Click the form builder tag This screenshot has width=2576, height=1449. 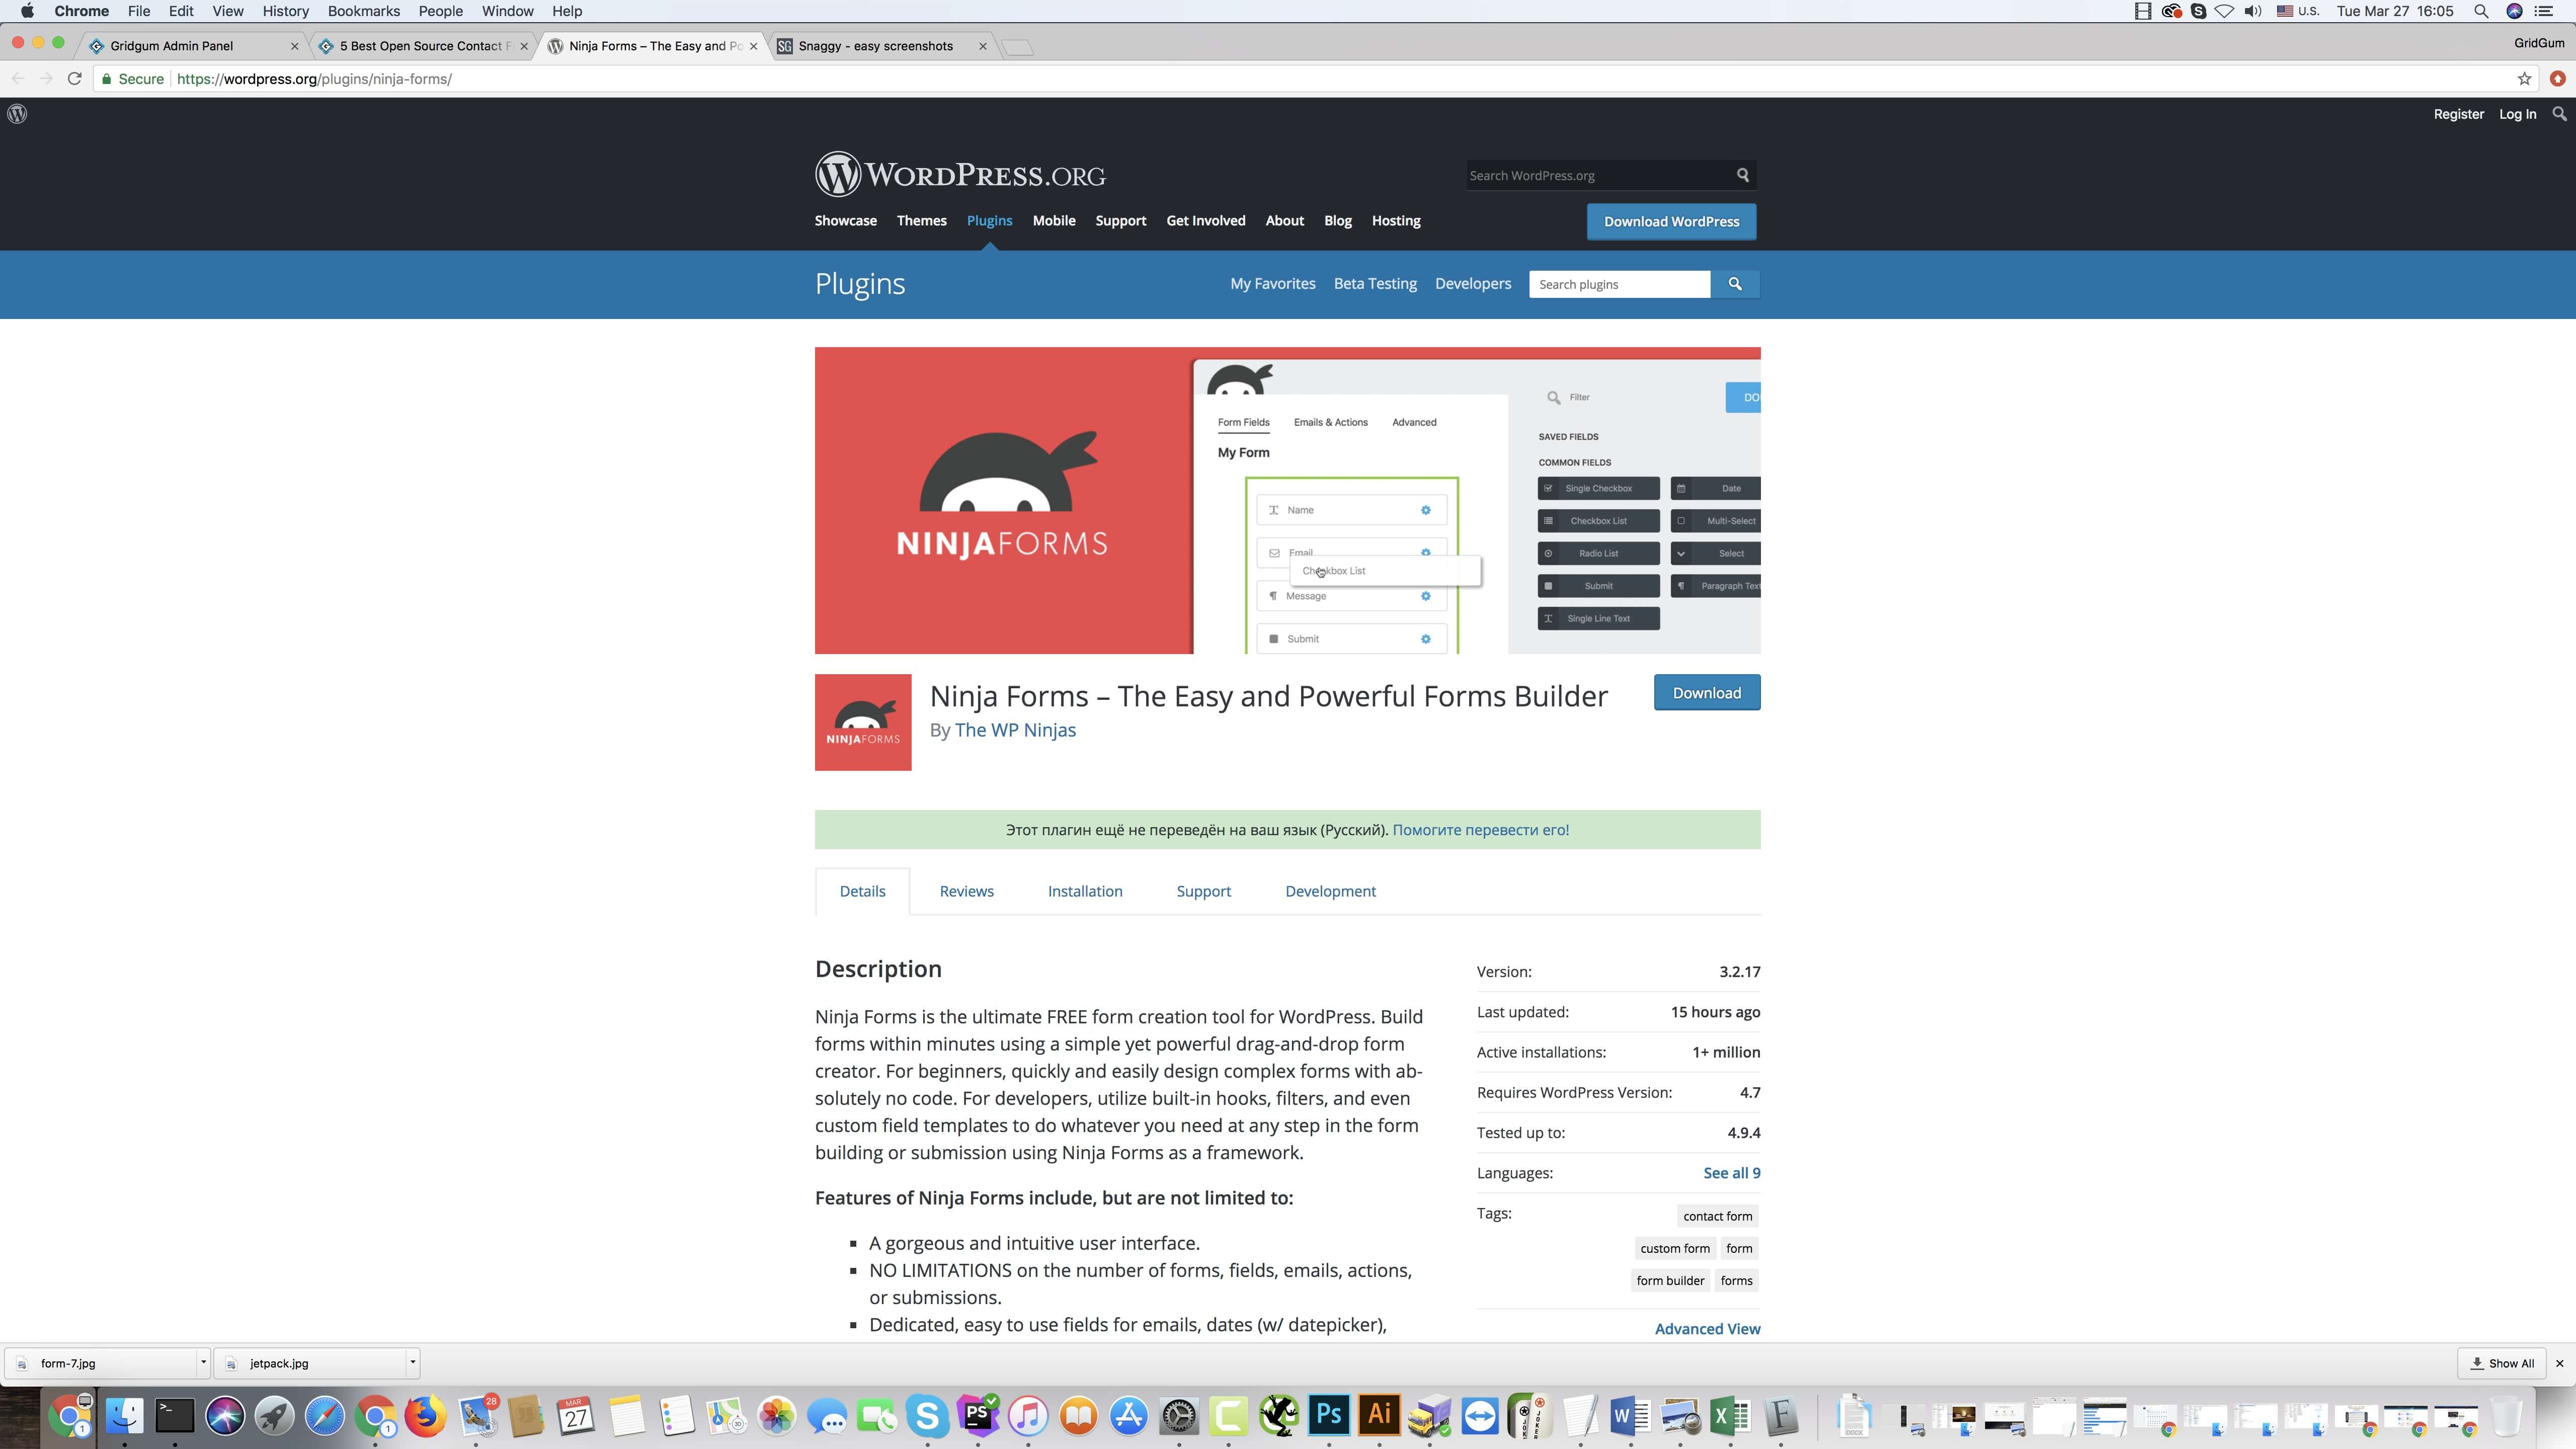point(1670,1280)
